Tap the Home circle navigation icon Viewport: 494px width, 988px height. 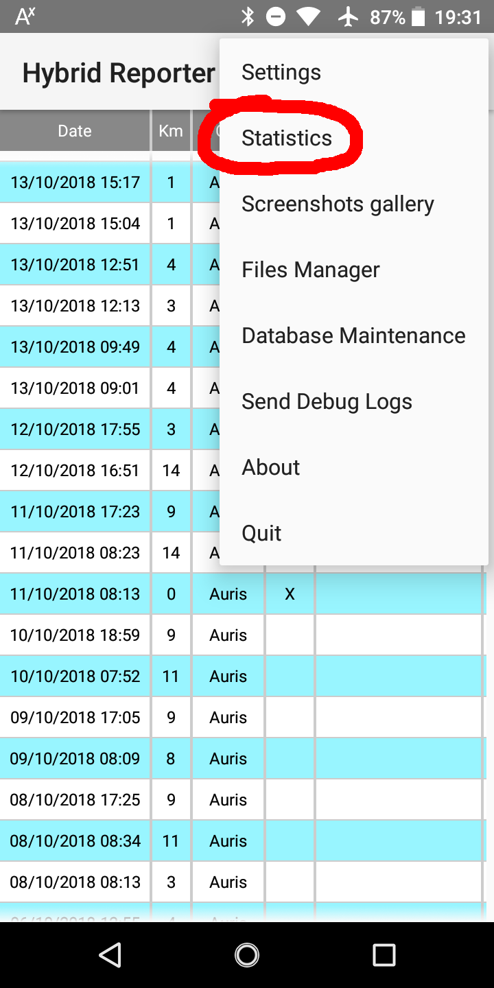tap(247, 954)
